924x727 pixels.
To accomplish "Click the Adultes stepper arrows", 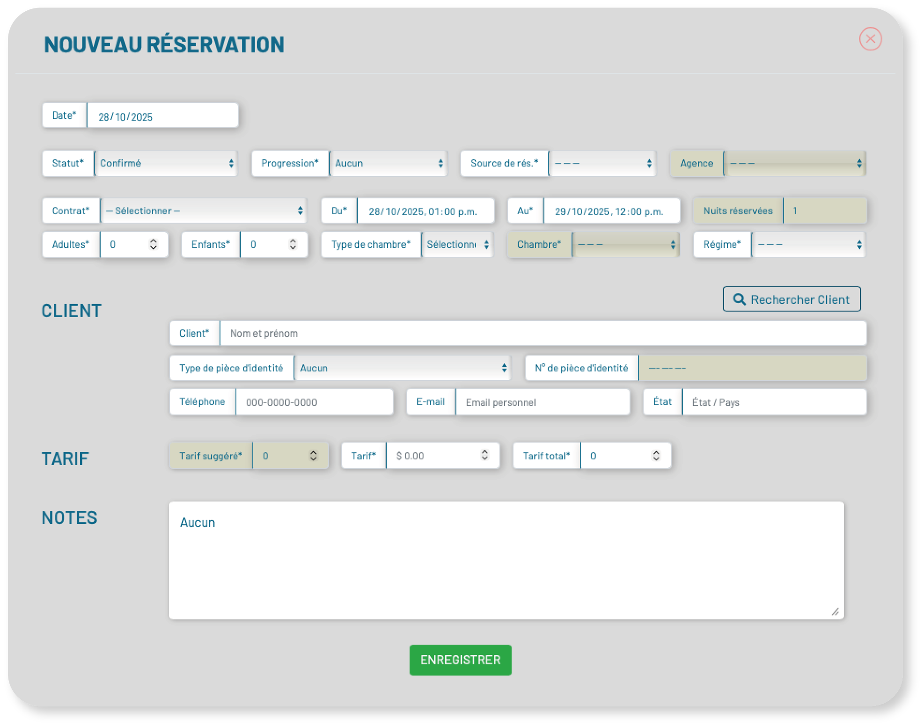I will (154, 244).
